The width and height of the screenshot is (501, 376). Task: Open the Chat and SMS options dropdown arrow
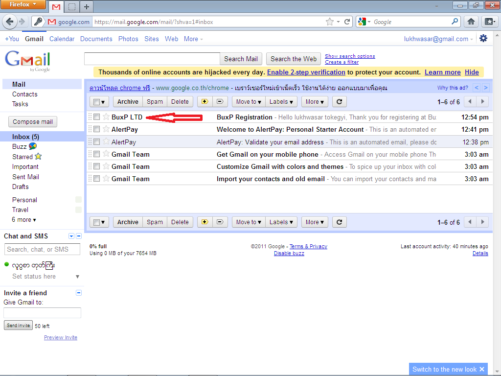click(x=71, y=236)
